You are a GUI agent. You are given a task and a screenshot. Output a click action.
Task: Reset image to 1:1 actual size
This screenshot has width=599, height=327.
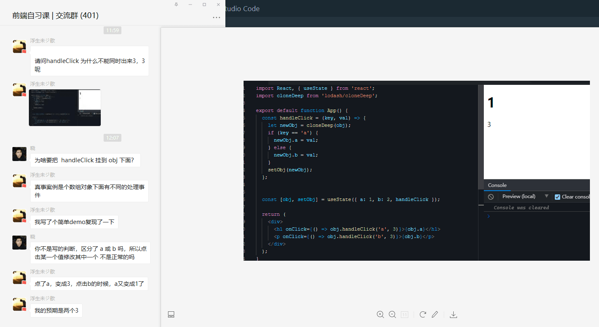pos(405,315)
